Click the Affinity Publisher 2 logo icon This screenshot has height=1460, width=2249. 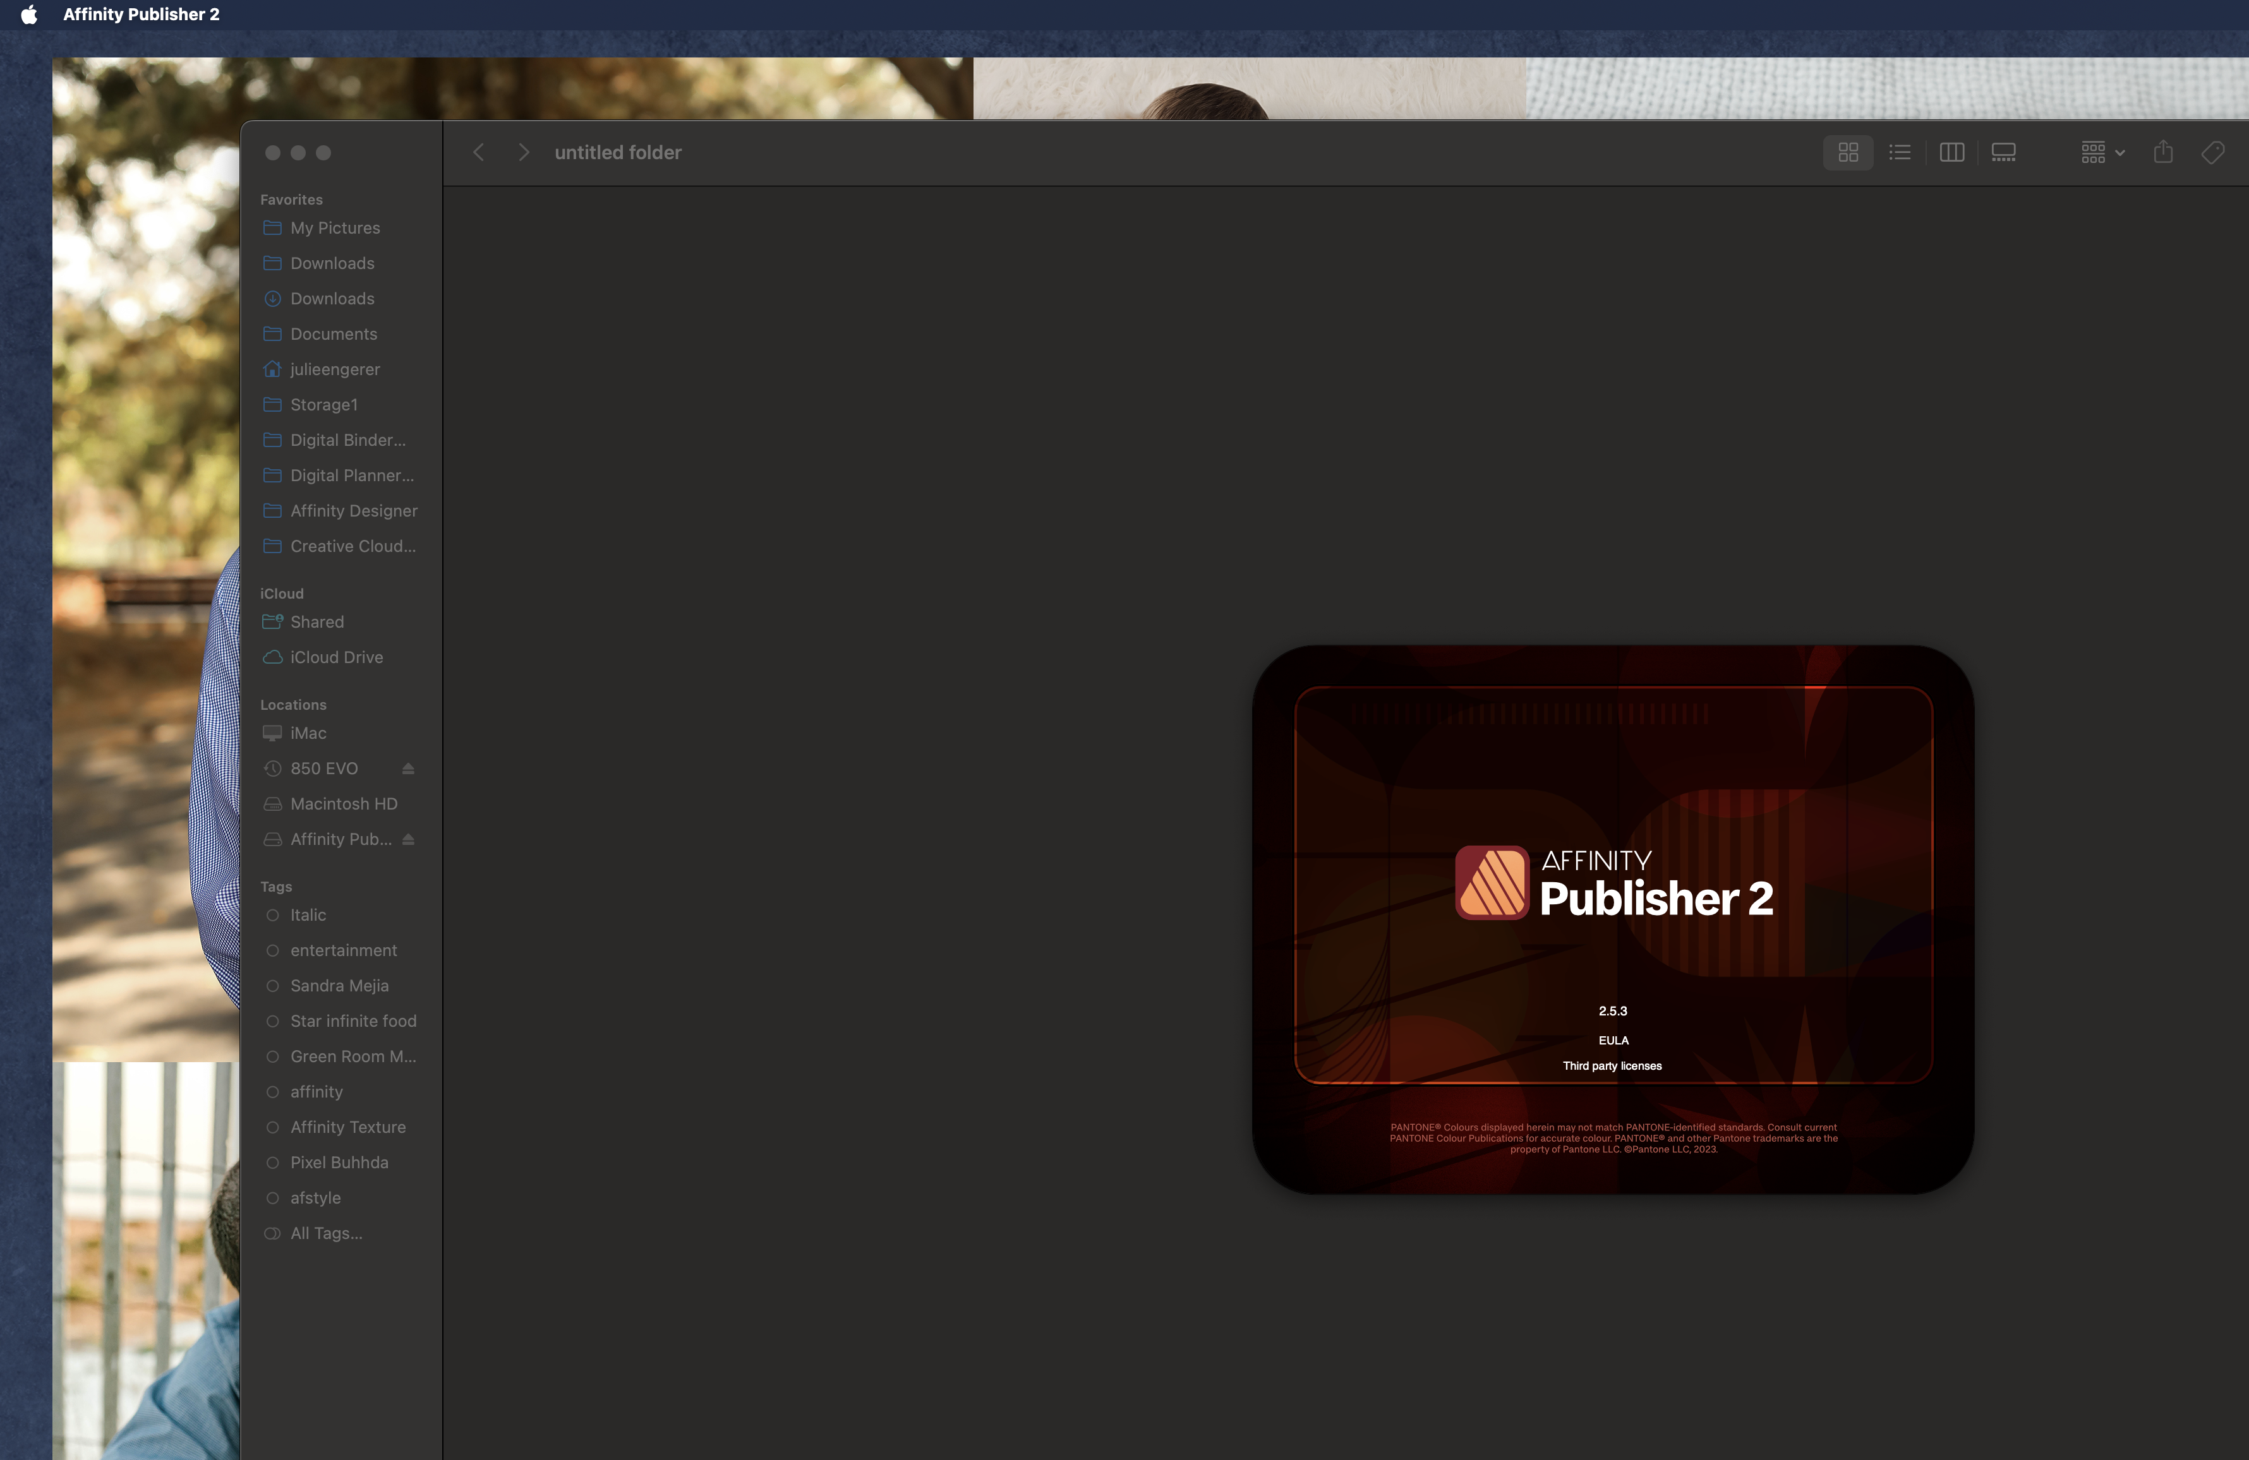click(x=1491, y=882)
